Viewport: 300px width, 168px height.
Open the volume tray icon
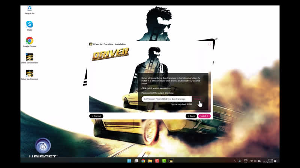click(x=255, y=161)
